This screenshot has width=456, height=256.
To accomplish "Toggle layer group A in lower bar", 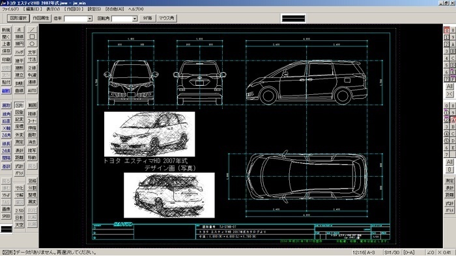I will point(453,120).
